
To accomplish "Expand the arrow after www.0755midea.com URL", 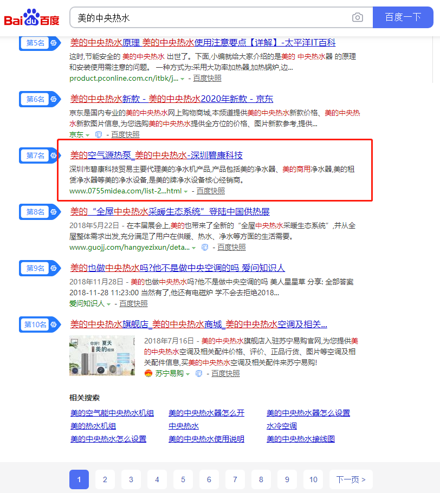I will pos(185,191).
